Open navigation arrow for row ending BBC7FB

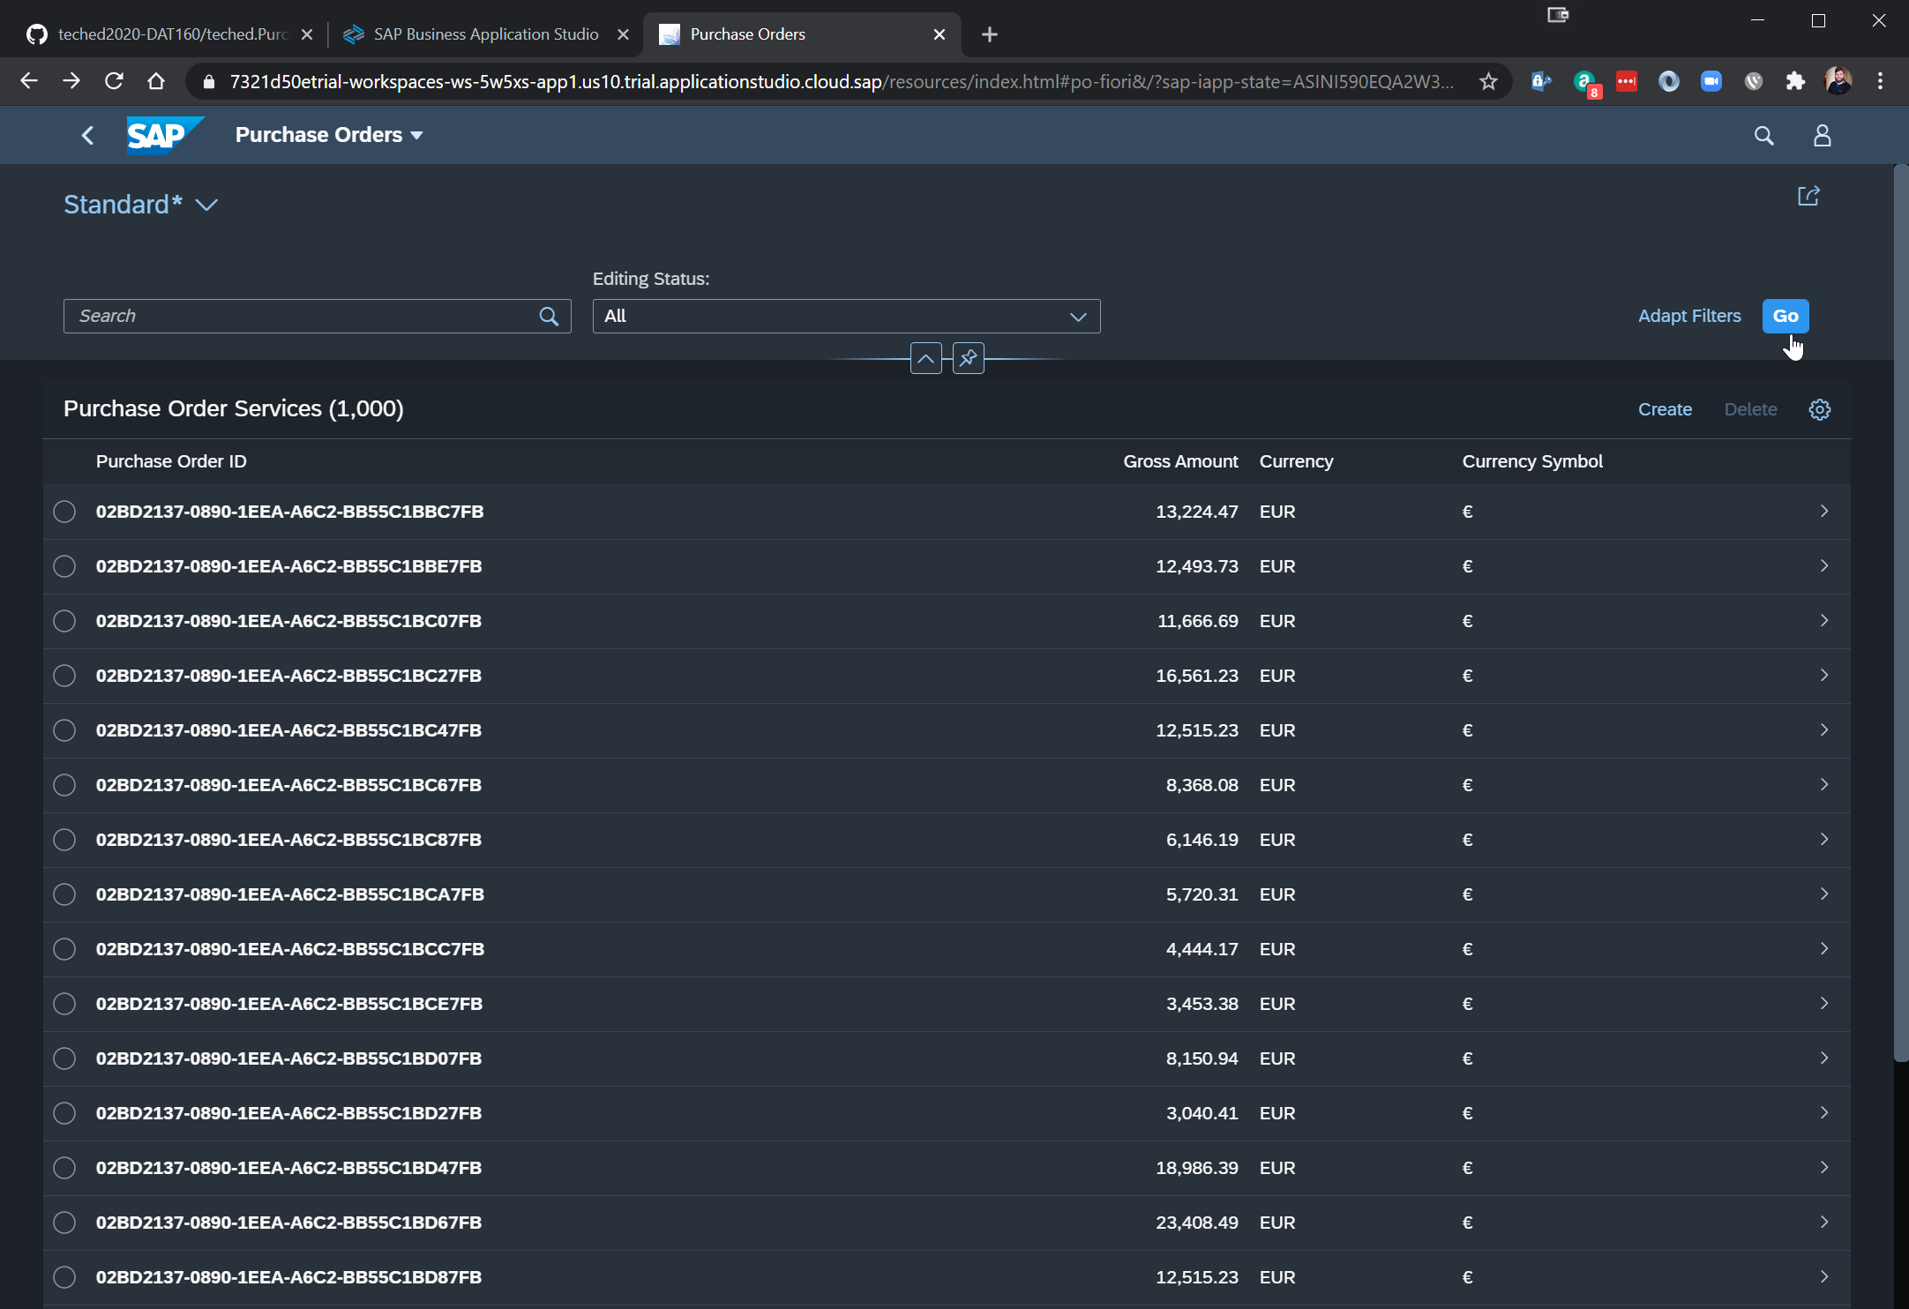point(1824,512)
